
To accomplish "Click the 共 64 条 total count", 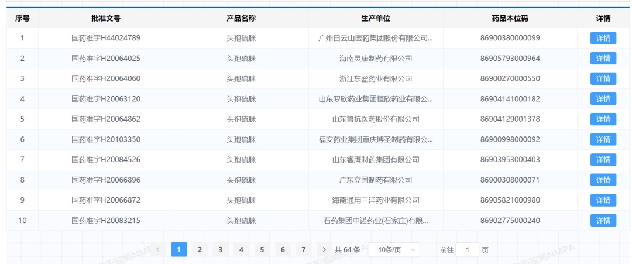I will pos(348,250).
